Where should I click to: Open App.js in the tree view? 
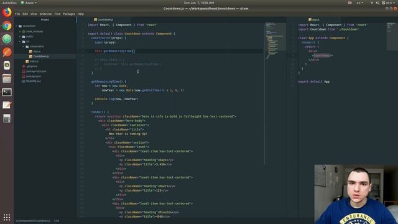37,51
